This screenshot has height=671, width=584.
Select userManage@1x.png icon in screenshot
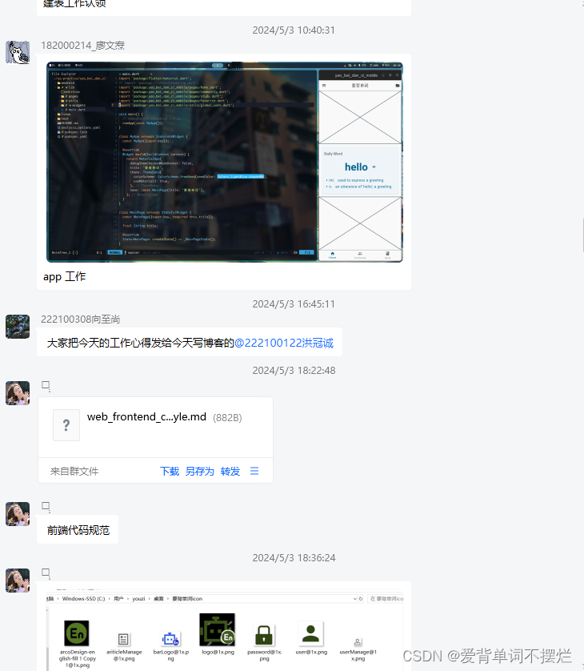(x=358, y=642)
